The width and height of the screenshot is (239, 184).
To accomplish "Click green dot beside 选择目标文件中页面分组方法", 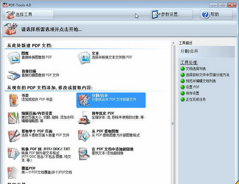I will [x=182, y=75].
